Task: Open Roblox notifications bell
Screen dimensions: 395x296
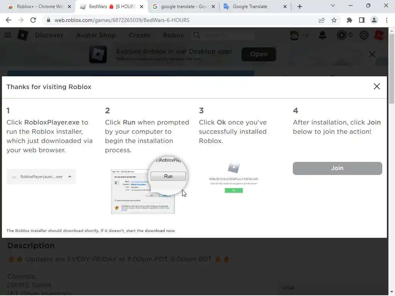Action: (x=322, y=35)
